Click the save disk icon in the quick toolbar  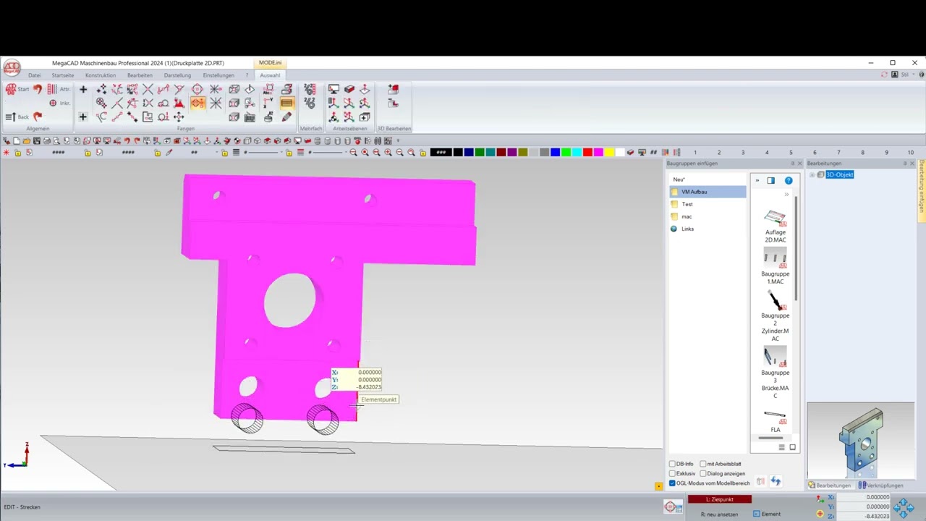[37, 140]
